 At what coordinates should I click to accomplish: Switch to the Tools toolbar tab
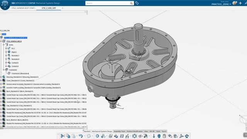pos(158,131)
